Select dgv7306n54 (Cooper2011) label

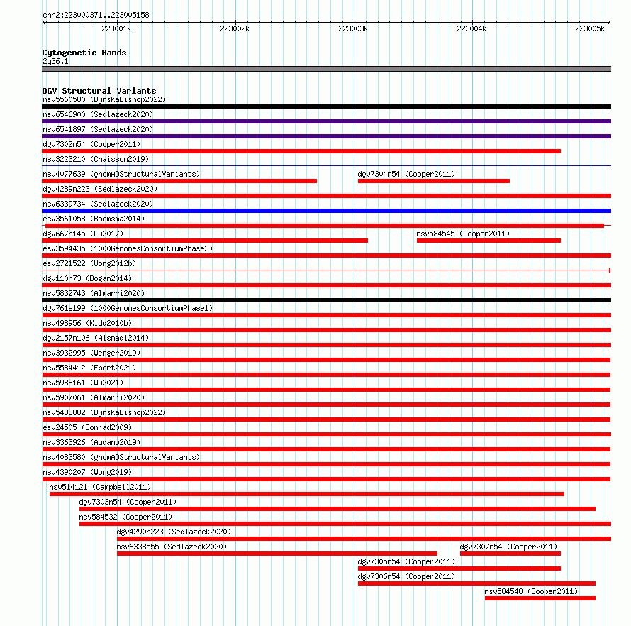click(406, 576)
